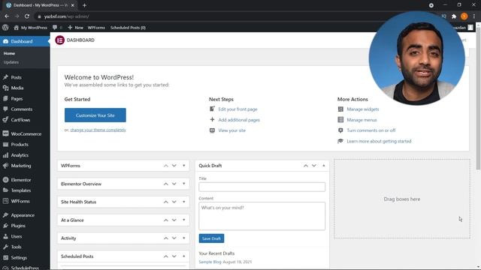
Task: Click Manage widgets link
Action: pos(362,109)
